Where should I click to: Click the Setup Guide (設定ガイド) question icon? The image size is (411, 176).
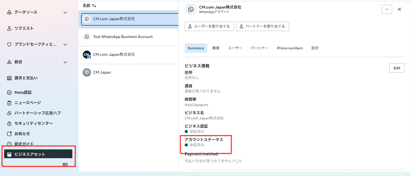tap(9, 144)
